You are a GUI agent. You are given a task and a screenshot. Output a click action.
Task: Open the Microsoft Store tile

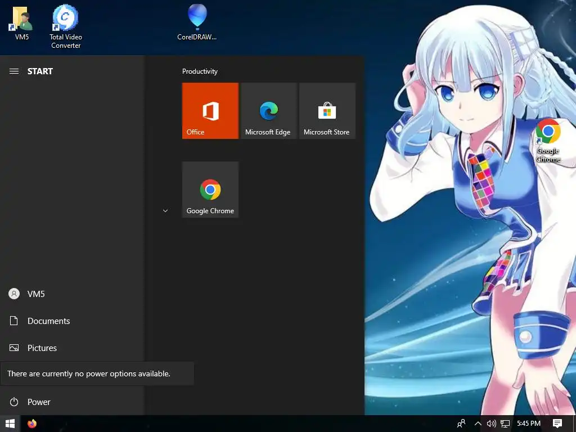(327, 111)
